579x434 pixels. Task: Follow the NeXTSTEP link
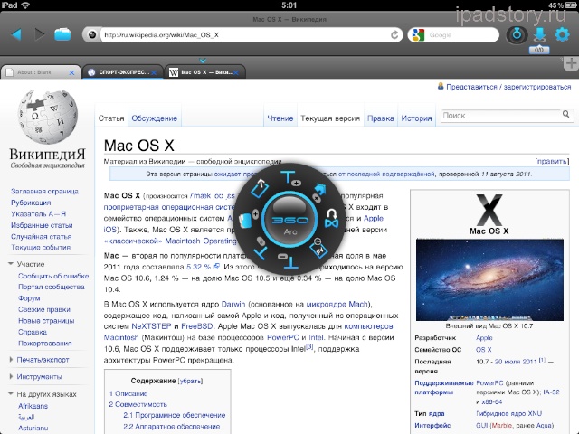pos(151,326)
